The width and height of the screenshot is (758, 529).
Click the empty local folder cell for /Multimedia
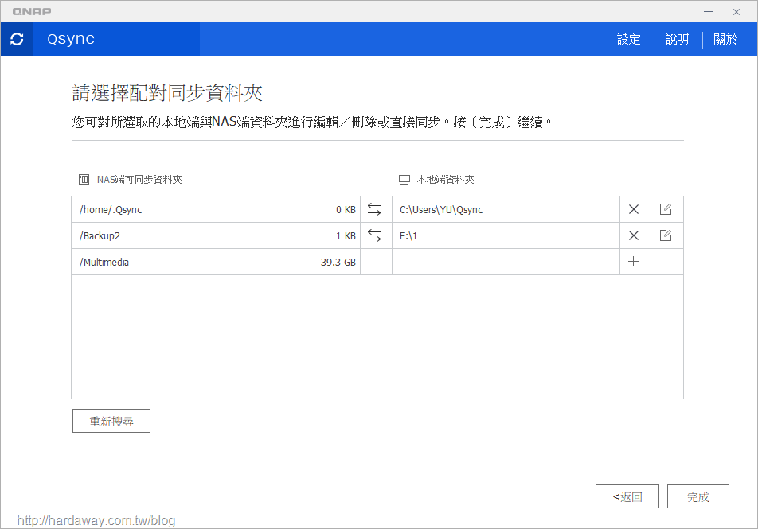506,262
